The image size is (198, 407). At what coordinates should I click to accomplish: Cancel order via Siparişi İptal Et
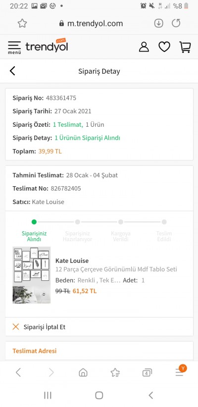click(99, 327)
